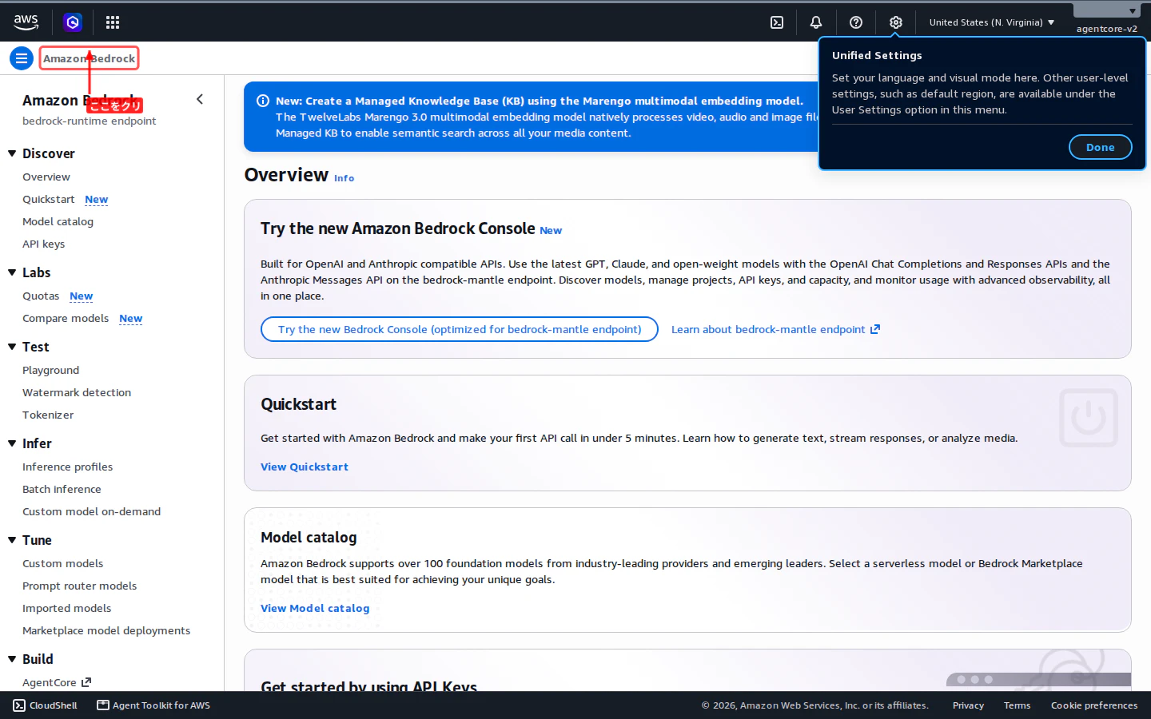Open the AWS services grid menu
Image resolution: width=1151 pixels, height=719 pixels.
[113, 22]
